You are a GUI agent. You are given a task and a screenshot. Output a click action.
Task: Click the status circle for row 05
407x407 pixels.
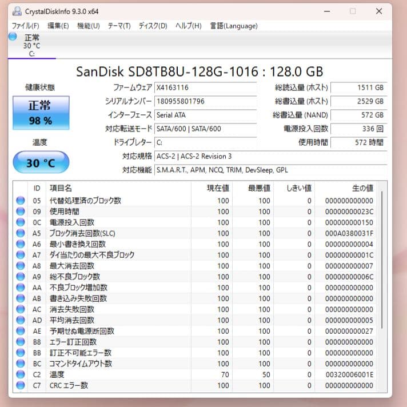21,201
